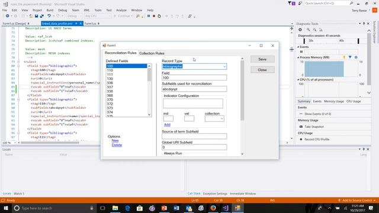Click the feedback icon beside Quick Launch
Viewport: 379px width, 213px height.
click(x=300, y=4)
